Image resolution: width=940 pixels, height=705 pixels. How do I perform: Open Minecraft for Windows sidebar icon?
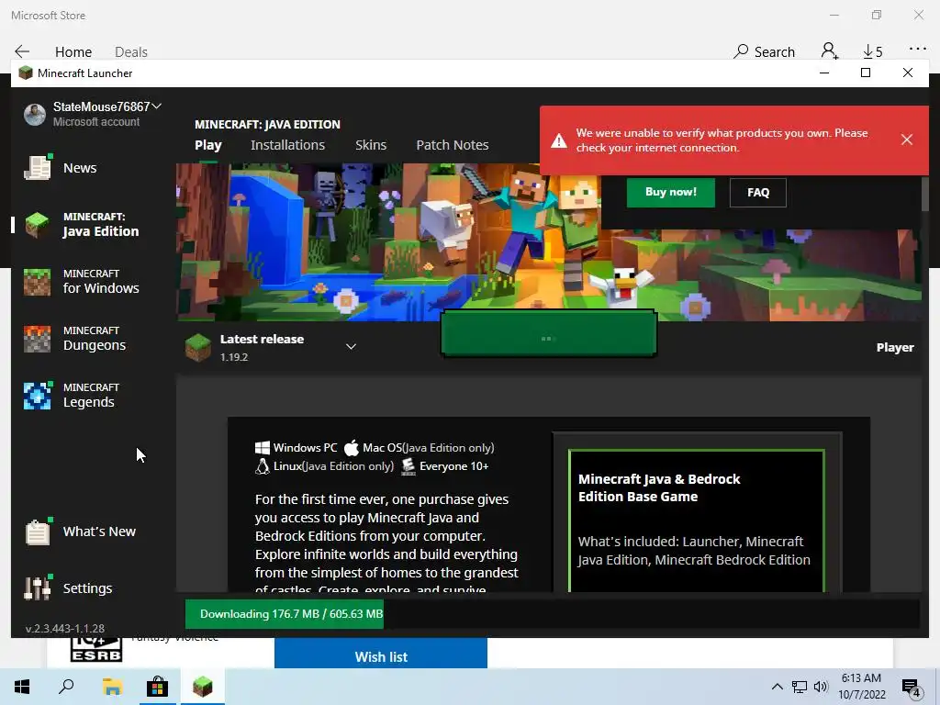(x=37, y=282)
